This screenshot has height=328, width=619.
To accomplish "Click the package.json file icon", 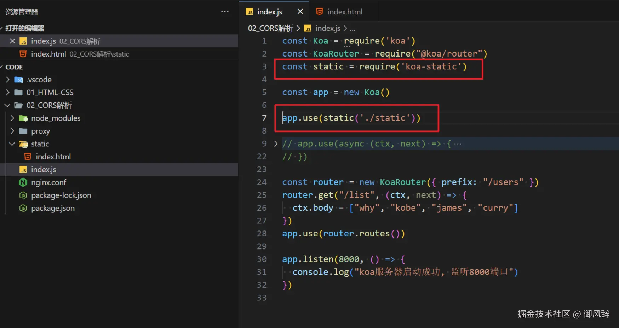I will [23, 208].
